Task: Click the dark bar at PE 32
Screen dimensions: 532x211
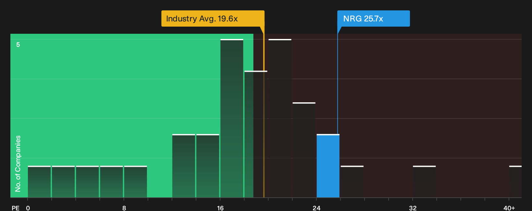Action: click(x=424, y=182)
